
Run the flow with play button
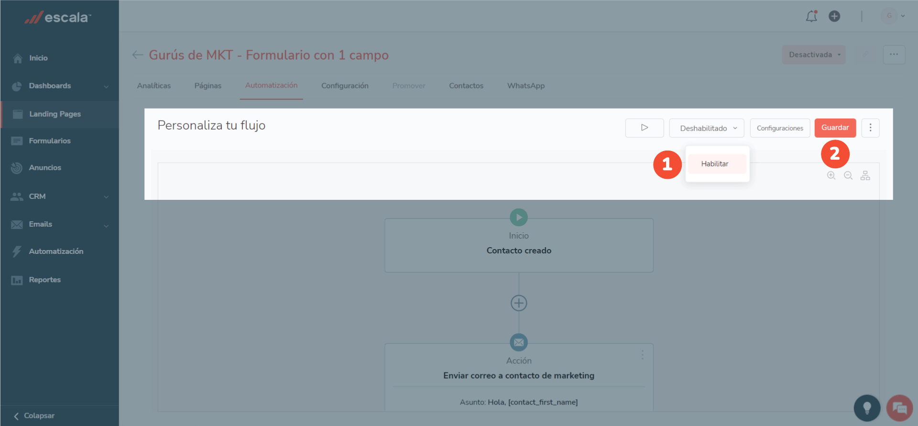[645, 128]
